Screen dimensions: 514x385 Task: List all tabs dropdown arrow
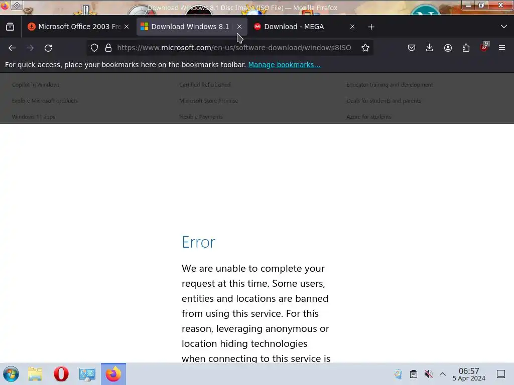click(504, 27)
